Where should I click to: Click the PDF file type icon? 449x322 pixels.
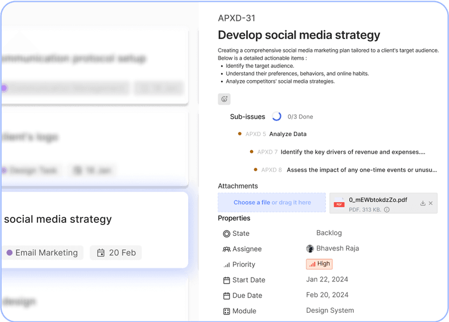(x=339, y=203)
